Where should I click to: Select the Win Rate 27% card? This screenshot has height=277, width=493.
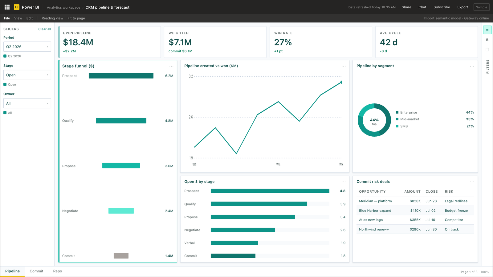pos(321,42)
